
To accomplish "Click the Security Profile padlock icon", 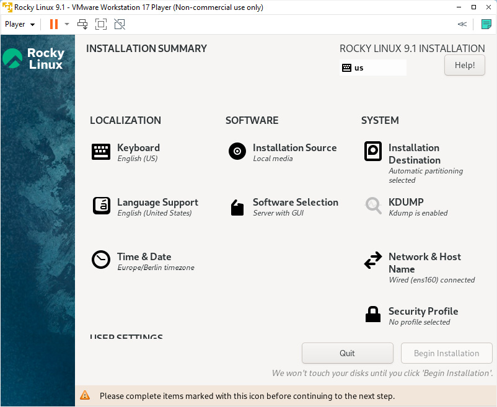I will point(373,314).
